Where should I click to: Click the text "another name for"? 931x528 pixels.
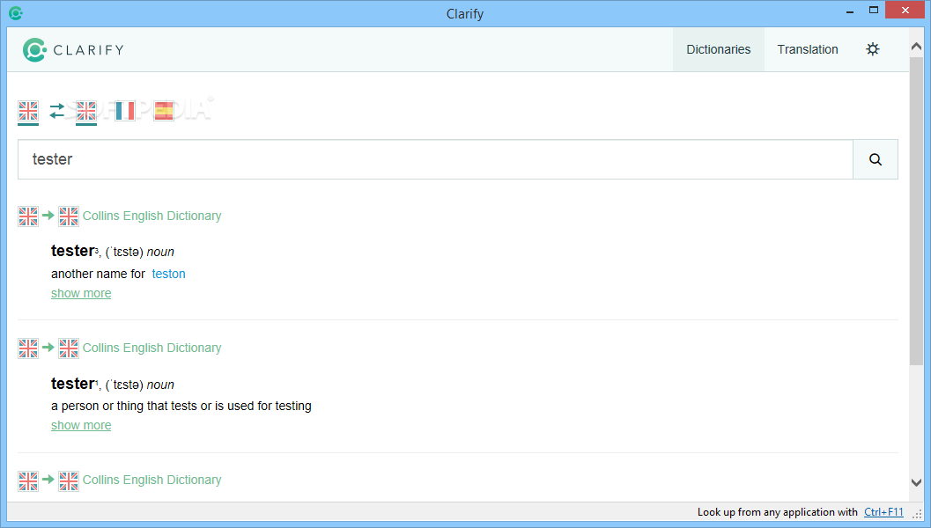coord(98,274)
